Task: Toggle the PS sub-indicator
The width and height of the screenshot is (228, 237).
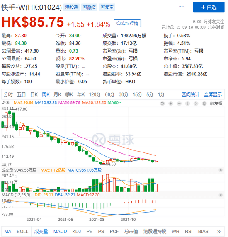Action: tap(101, 232)
